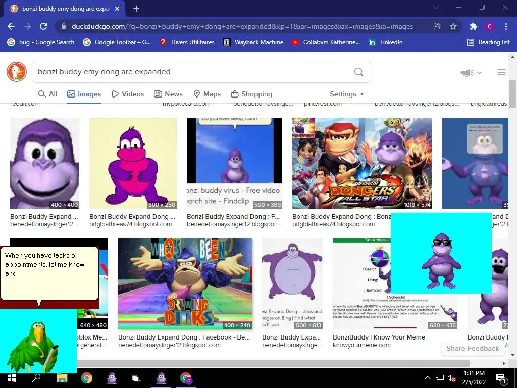Open the Chrome three-dot menu
Image resolution: width=517 pixels, height=388 pixels.
(506, 26)
